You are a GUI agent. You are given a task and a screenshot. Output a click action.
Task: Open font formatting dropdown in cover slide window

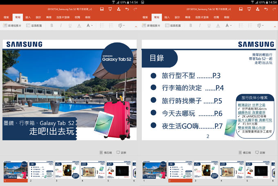(90, 25)
